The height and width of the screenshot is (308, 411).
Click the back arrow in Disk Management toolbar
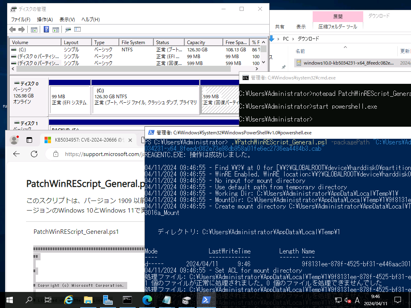pos(12,29)
